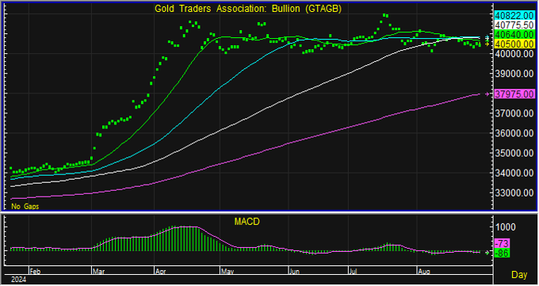The width and height of the screenshot is (539, 286).
Task: Click the No Gaps label
Action: tap(25, 206)
